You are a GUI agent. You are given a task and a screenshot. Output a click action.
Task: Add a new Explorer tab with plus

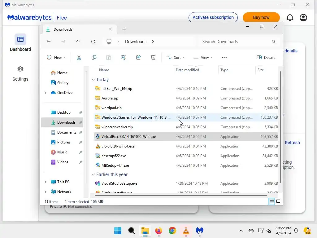[124, 29]
